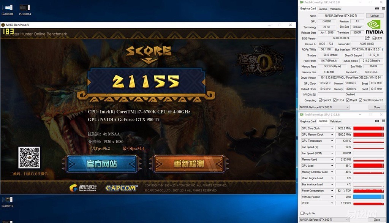Screen dimensions: 389x223
Task: Open Validation tab in lower GPU-Z
Action: pos(335,121)
